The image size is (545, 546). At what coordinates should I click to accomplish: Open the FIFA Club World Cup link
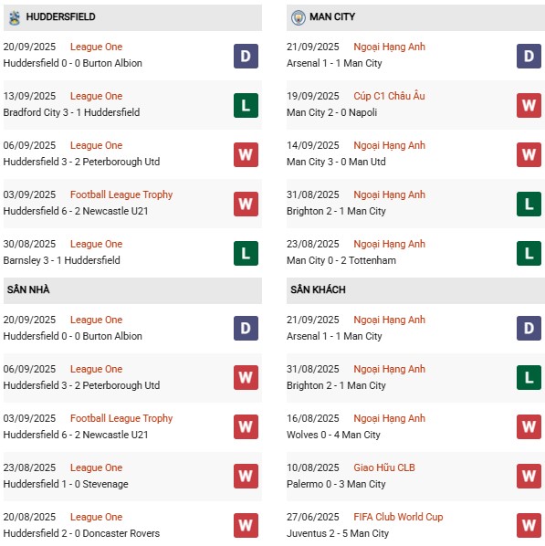click(398, 517)
